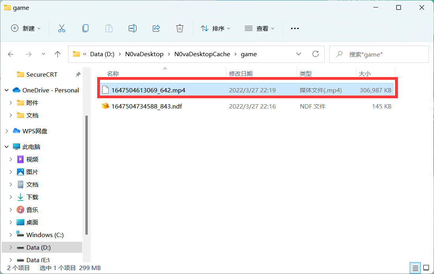Screen dimensions: 434x274
Task: Click the Cut scissors icon
Action: (x=62, y=28)
